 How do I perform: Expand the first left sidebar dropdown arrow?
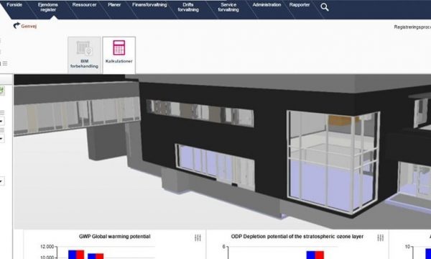(1, 121)
